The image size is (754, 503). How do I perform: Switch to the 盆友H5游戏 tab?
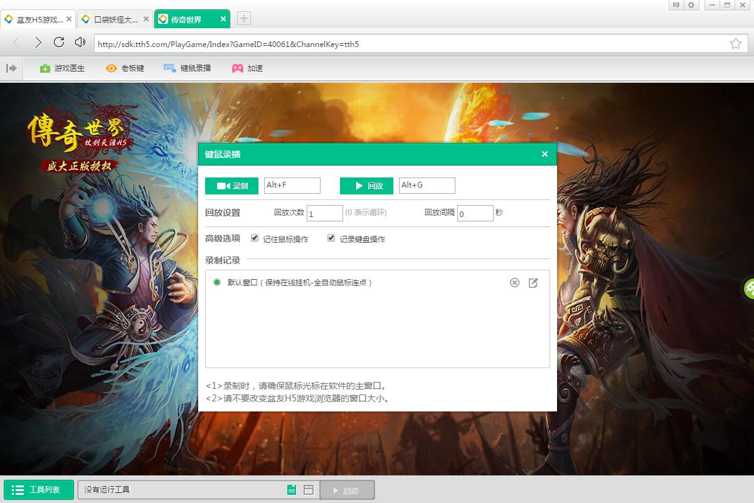coord(38,19)
